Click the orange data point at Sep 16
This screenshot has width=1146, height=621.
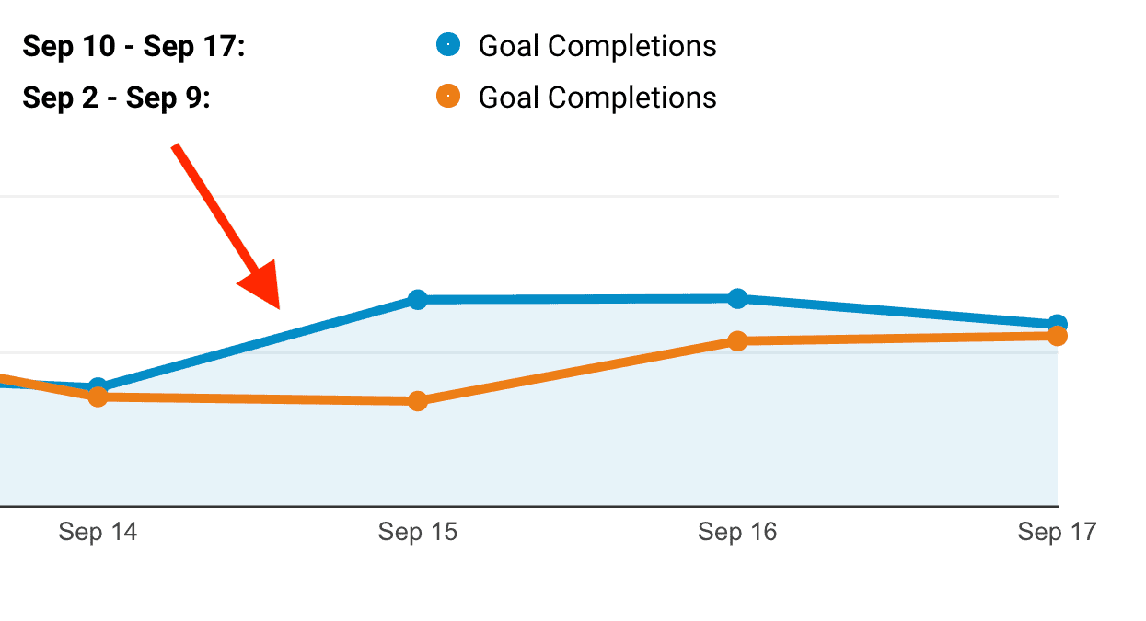pos(737,341)
